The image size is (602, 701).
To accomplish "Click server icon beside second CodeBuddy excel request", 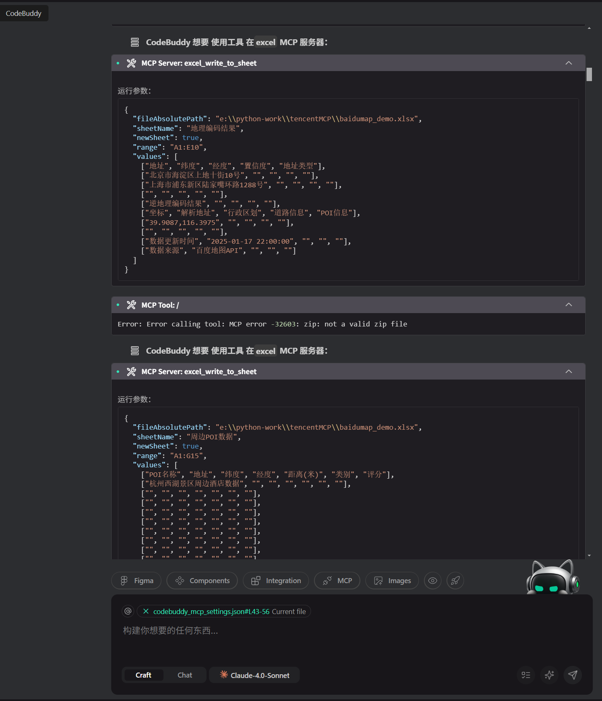I will tap(135, 351).
